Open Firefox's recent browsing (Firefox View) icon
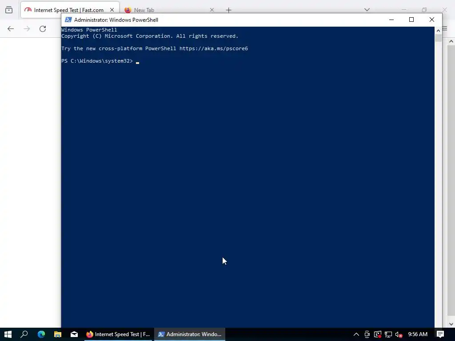 tap(9, 10)
